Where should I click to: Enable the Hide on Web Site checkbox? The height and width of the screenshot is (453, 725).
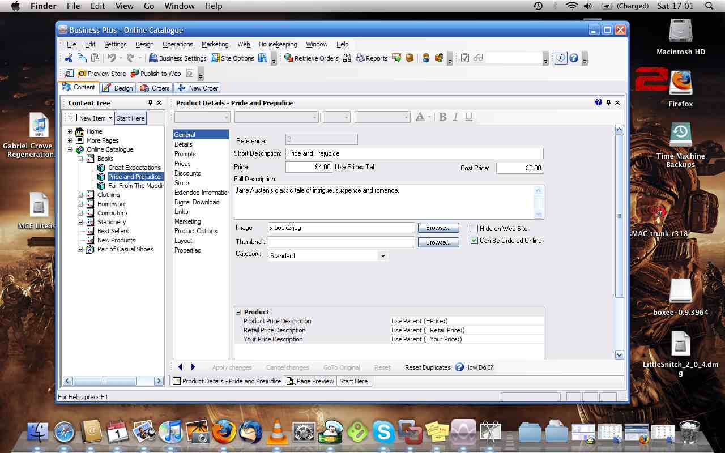[475, 228]
